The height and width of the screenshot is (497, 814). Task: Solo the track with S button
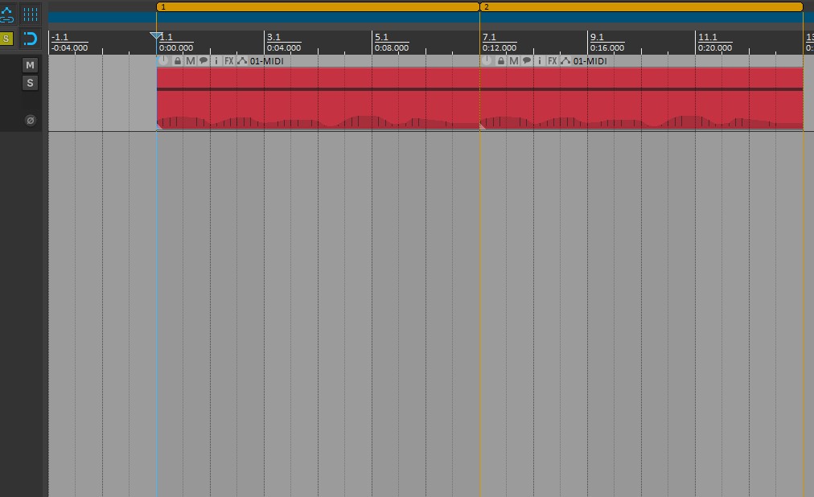(30, 83)
